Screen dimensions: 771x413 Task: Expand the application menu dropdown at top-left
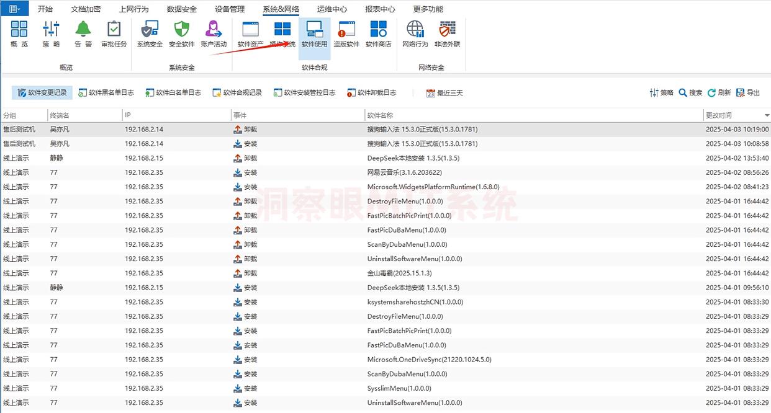pos(15,9)
